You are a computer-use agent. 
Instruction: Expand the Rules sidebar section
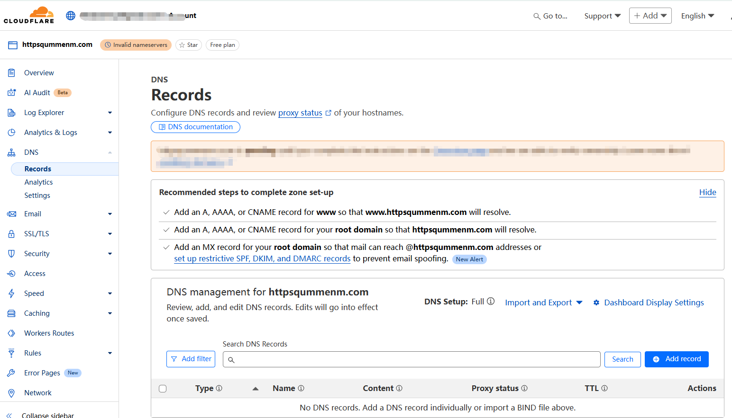click(110, 353)
